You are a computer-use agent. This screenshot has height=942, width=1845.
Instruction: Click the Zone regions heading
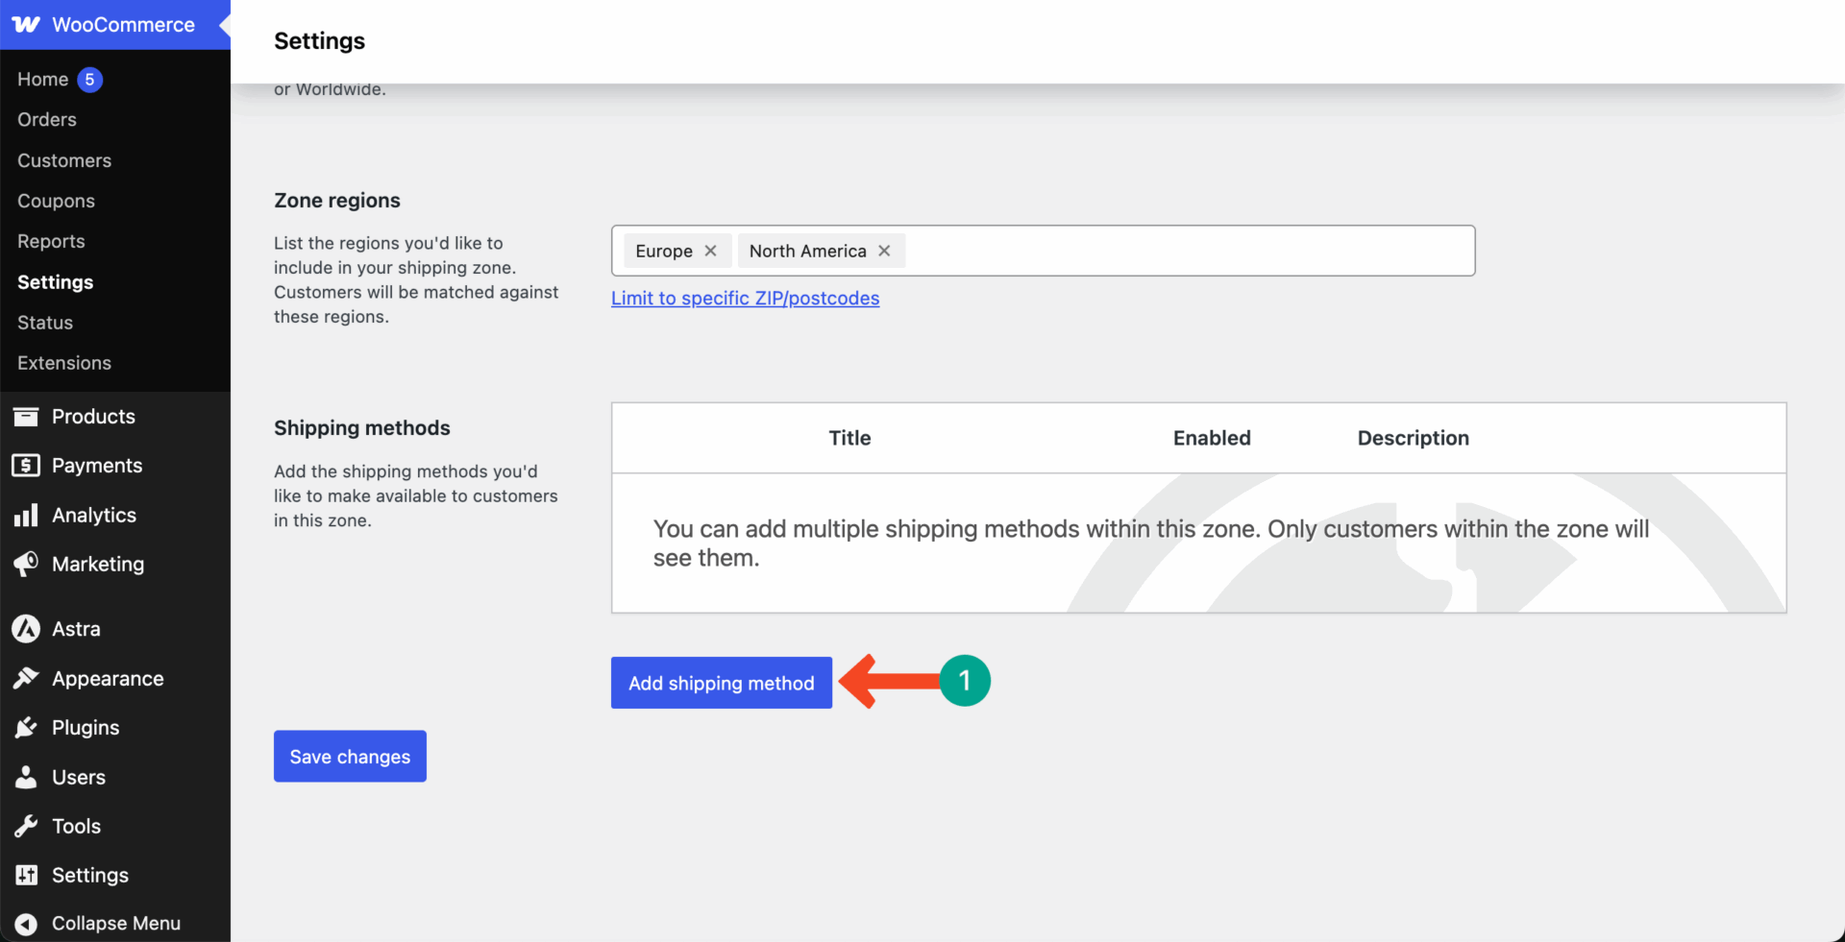(337, 201)
